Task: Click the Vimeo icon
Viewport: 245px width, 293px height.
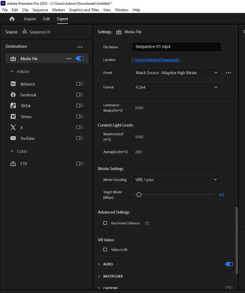Action: (x=13, y=116)
